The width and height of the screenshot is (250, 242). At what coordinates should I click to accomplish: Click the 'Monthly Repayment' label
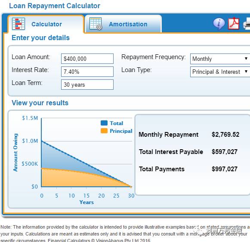(169, 135)
